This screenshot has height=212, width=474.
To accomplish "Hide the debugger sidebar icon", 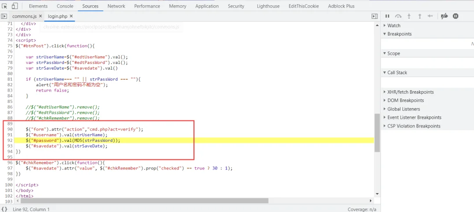I will click(374, 16).
